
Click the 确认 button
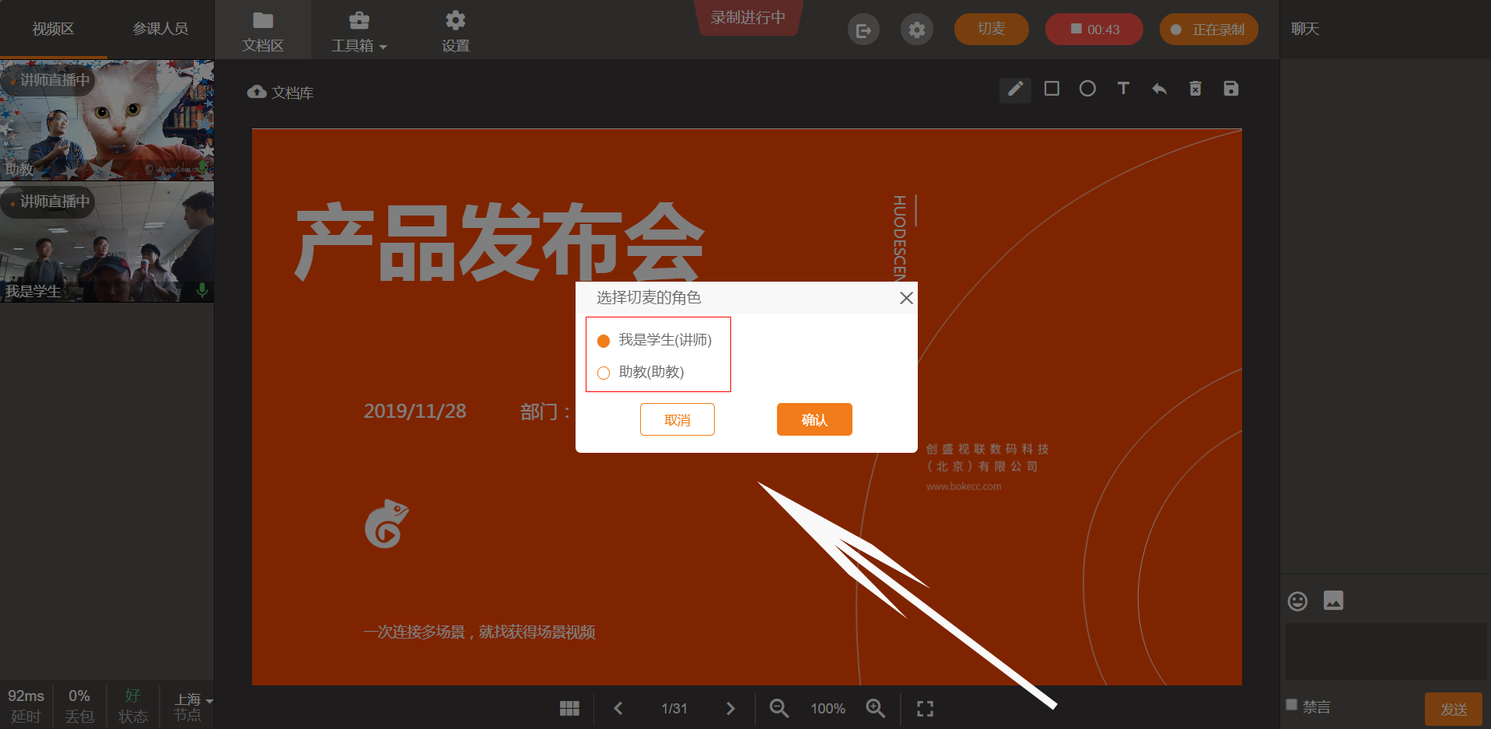814,419
